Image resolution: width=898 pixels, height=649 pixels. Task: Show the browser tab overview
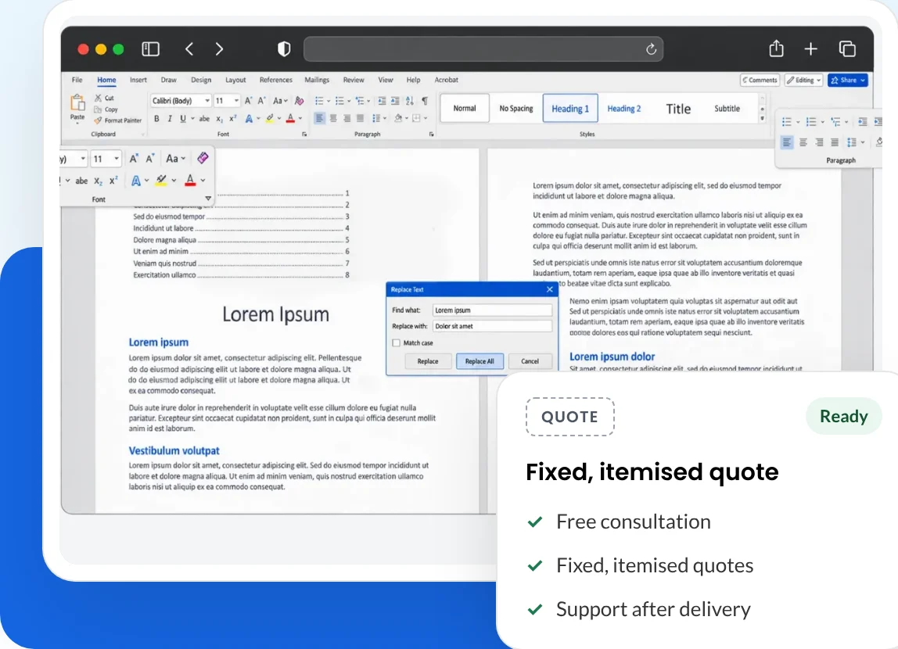coord(847,48)
